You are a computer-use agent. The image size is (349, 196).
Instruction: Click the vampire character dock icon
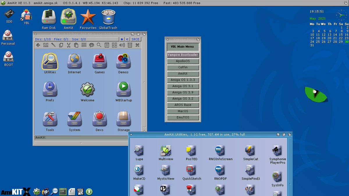45,191
